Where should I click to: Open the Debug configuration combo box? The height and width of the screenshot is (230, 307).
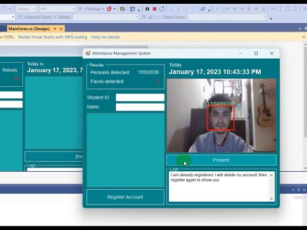tap(26, 9)
